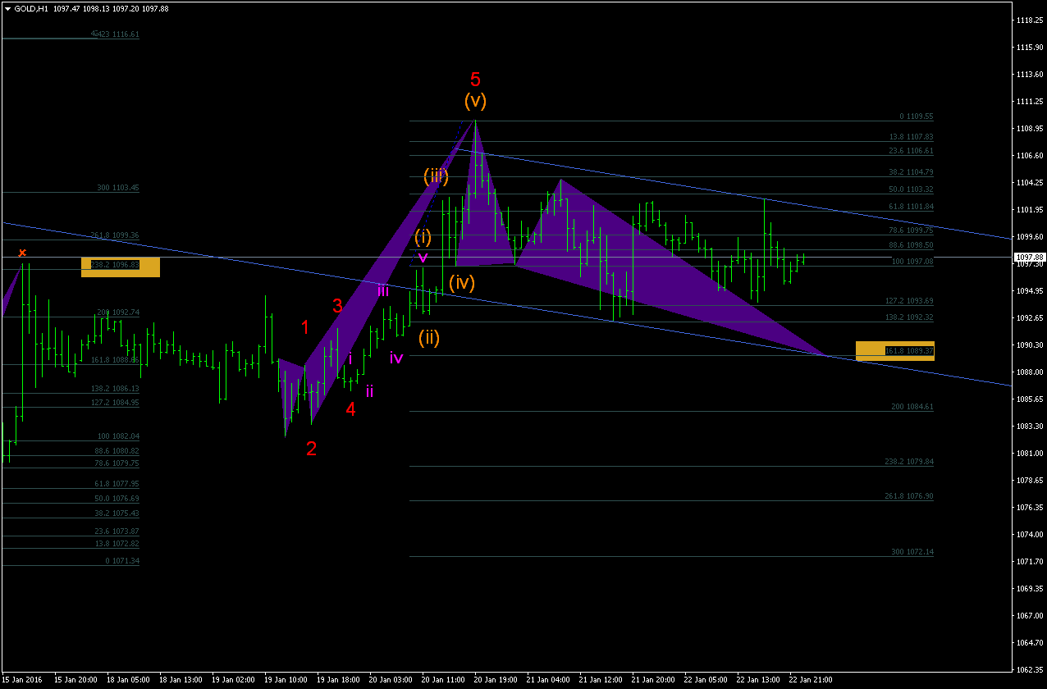Select the red wave label 4

[x=350, y=409]
